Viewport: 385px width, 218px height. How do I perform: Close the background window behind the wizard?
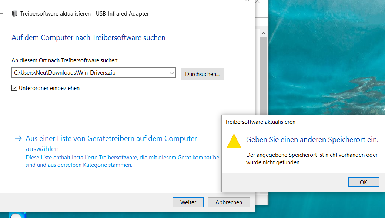tap(257, 1)
